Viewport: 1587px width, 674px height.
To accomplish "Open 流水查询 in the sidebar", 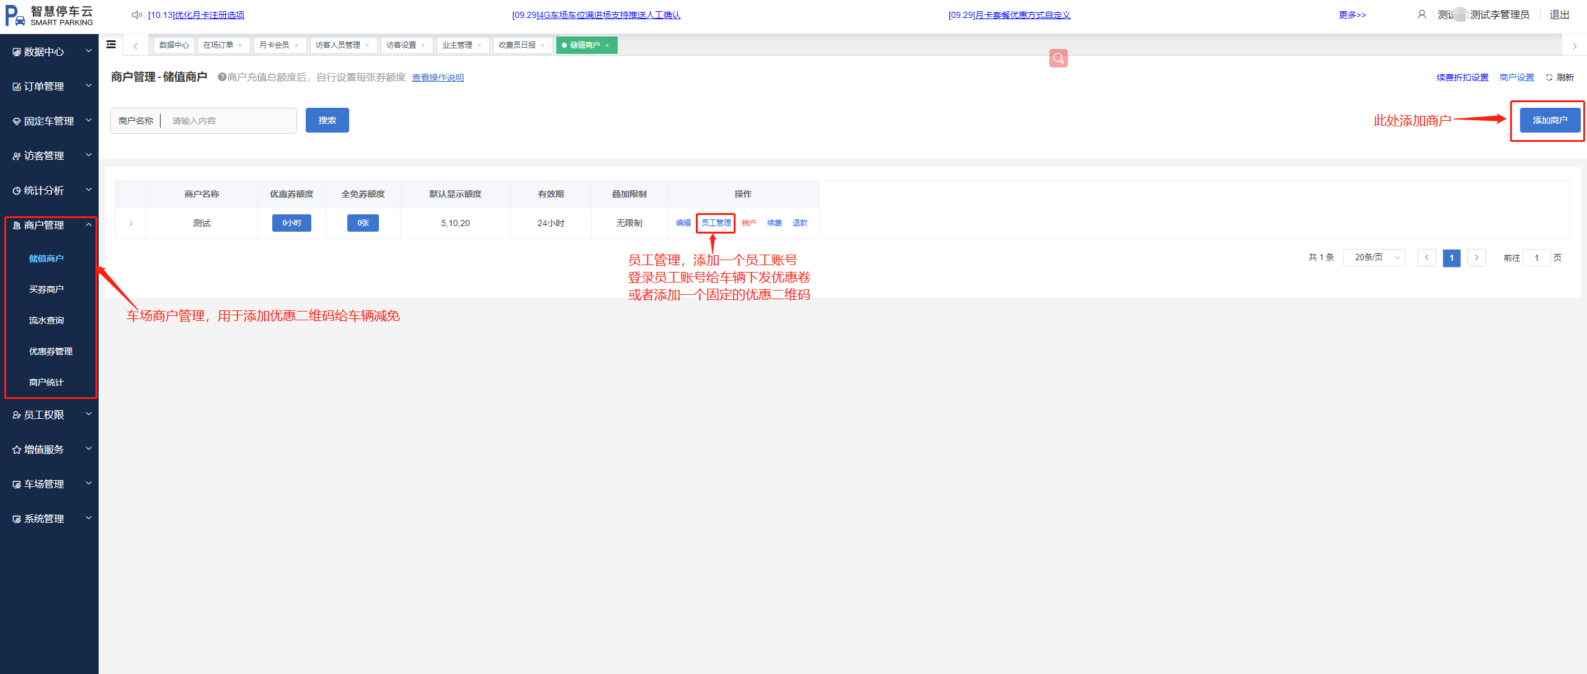I will (x=47, y=320).
